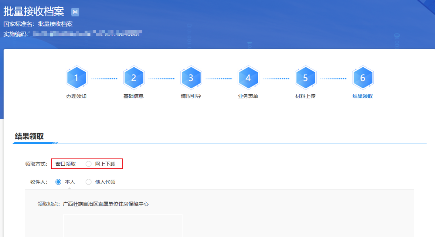Select the number 3 hexagon step icon
This screenshot has width=435, height=237.
coord(191,78)
